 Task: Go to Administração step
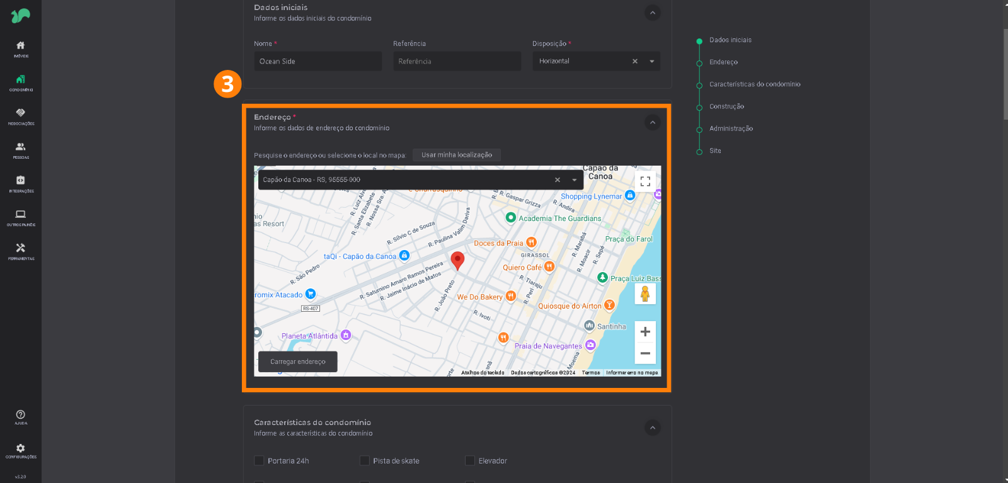731,128
